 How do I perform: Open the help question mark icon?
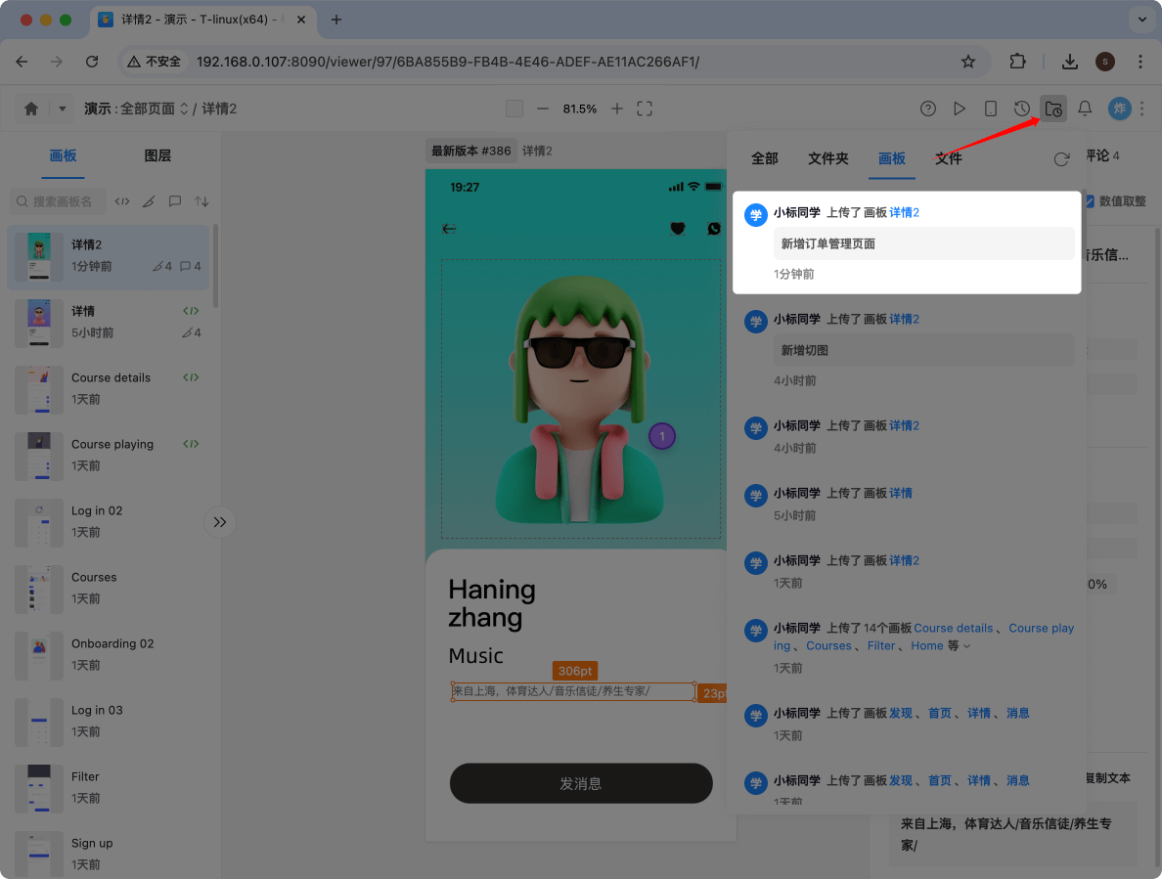(928, 109)
